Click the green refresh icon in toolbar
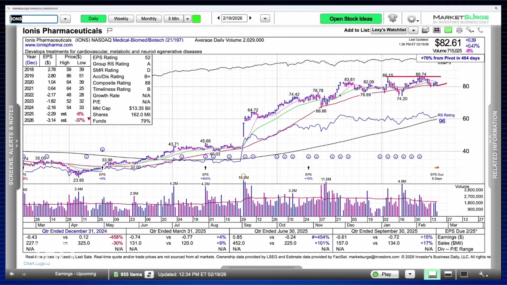This screenshot has height=285, width=507. 448,30
